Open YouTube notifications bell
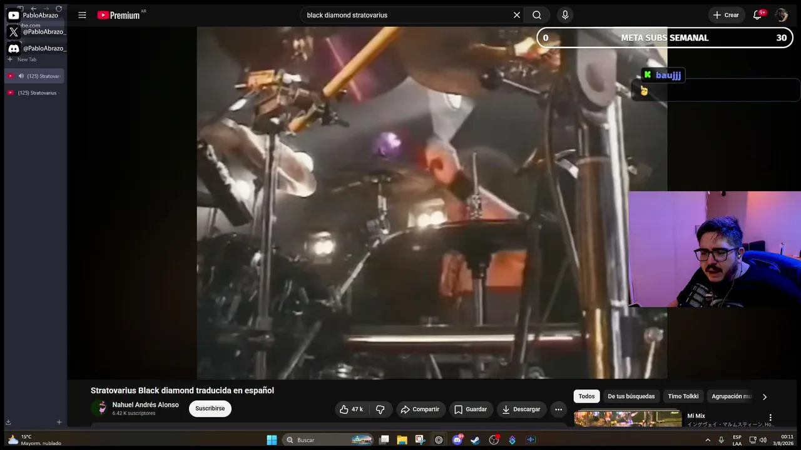The height and width of the screenshot is (450, 801). point(758,15)
